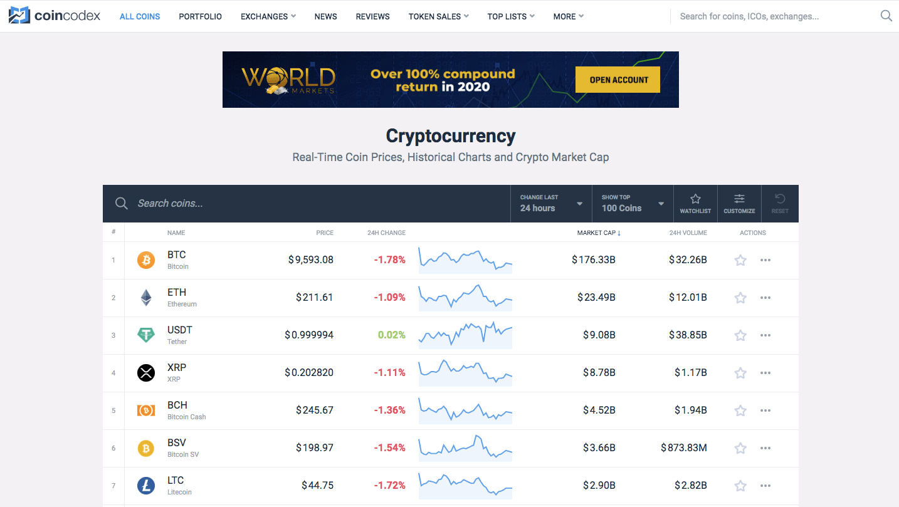
Task: Open the Show Top 100 Coins dropdown
Action: pos(632,203)
